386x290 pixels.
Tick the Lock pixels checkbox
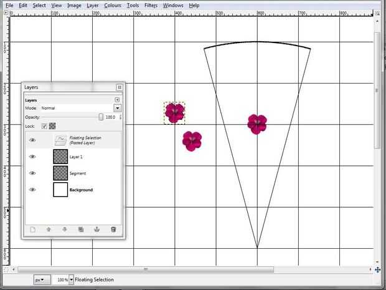(x=44, y=126)
